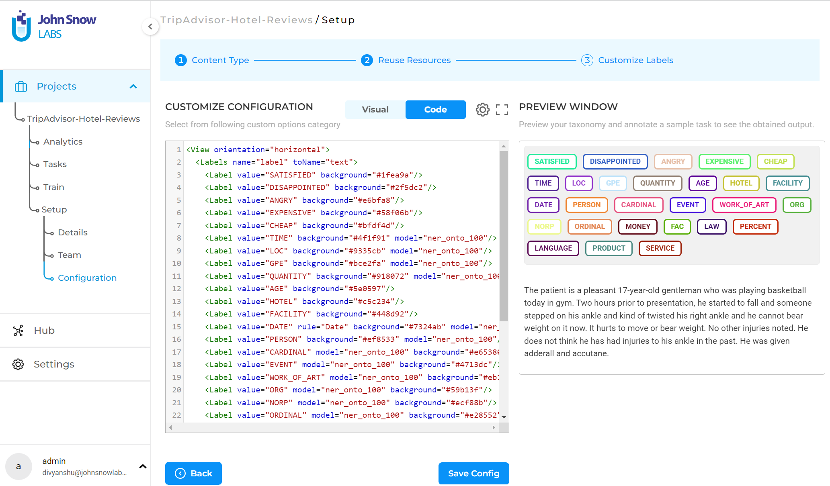Select the QUANTITY label chip

pos(658,183)
